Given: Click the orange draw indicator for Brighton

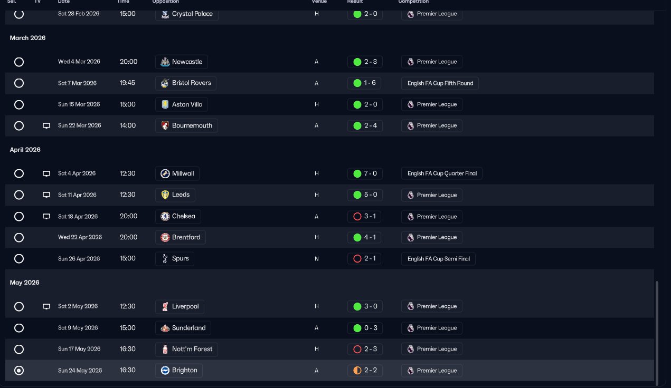Looking at the screenshot, I should click(357, 370).
